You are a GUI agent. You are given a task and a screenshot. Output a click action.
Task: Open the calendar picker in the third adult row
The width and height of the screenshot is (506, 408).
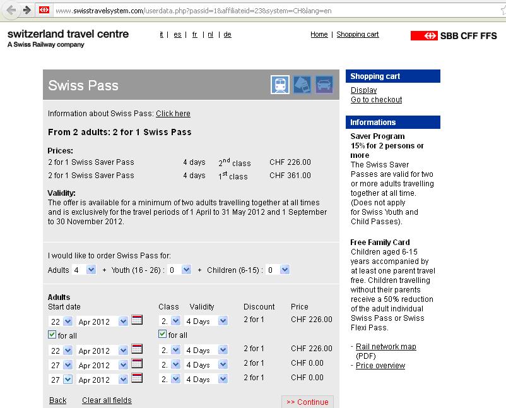pyautogui.click(x=137, y=363)
